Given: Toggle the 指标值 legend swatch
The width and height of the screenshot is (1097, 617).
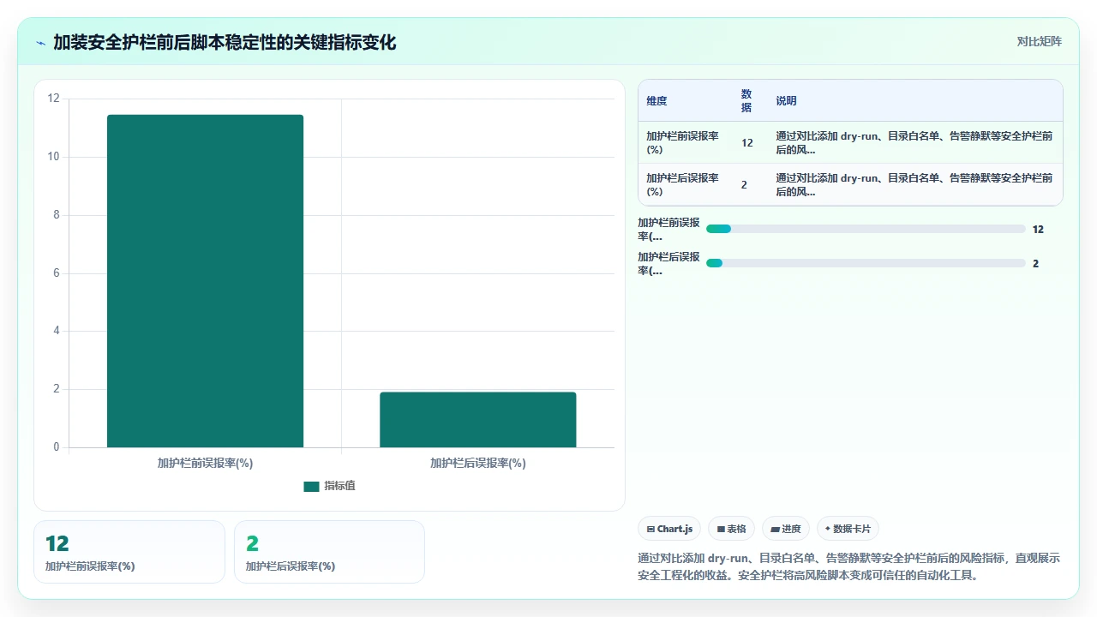Looking at the screenshot, I should pyautogui.click(x=311, y=486).
